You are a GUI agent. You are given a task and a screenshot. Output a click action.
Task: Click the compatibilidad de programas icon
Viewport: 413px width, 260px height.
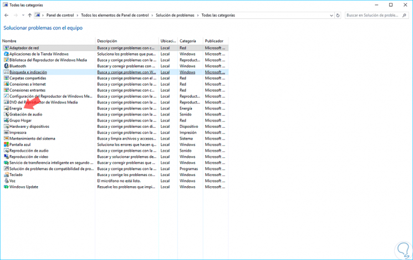click(x=6, y=169)
